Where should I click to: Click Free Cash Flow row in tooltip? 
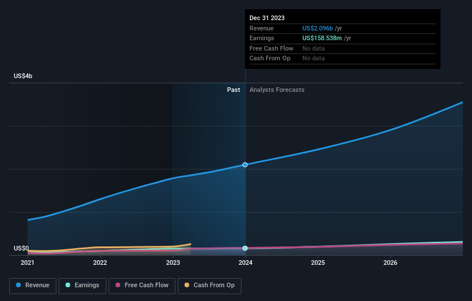[343, 48]
